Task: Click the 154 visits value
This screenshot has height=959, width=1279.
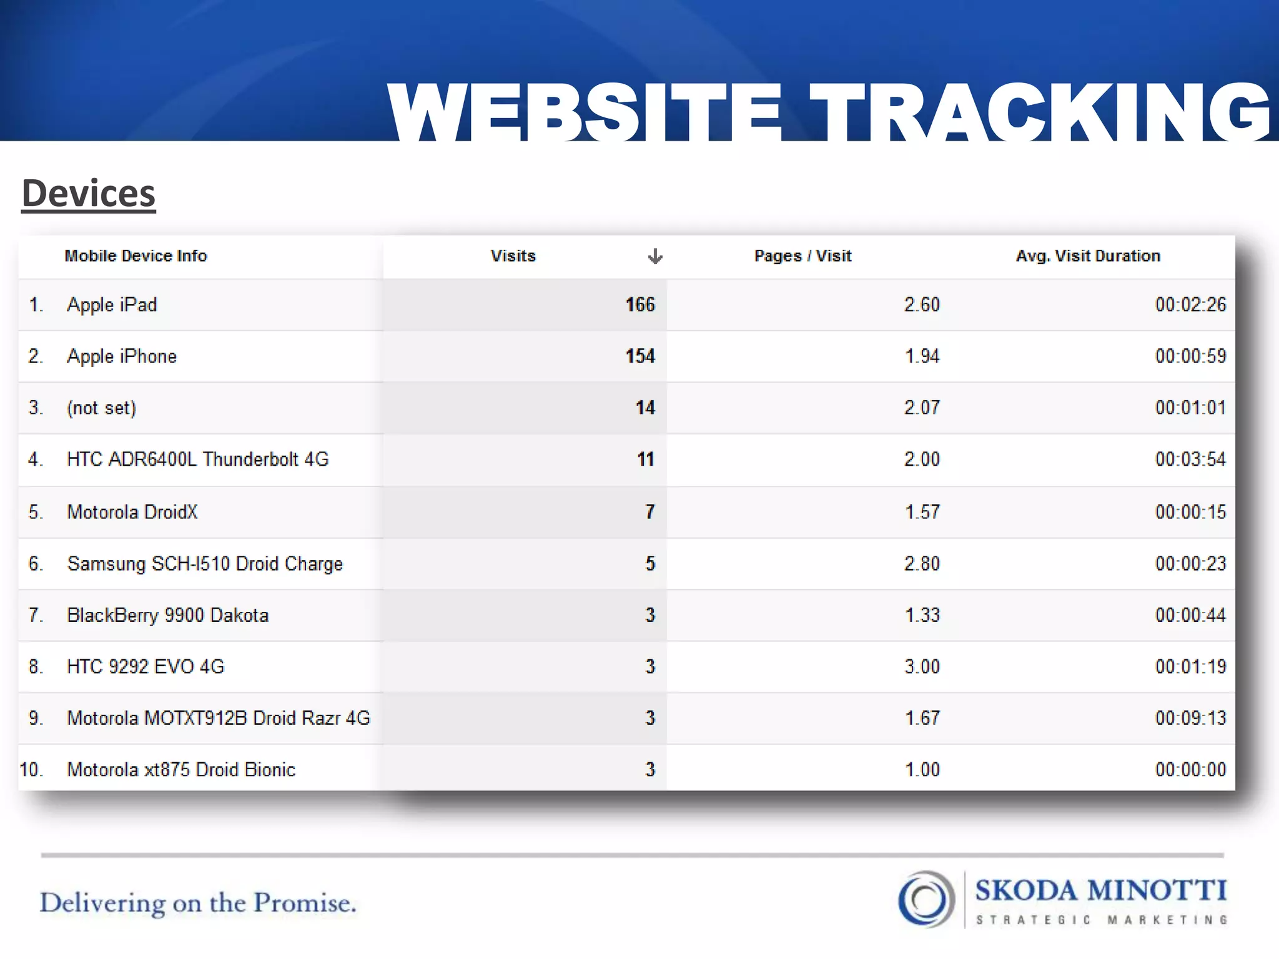Action: pos(640,357)
